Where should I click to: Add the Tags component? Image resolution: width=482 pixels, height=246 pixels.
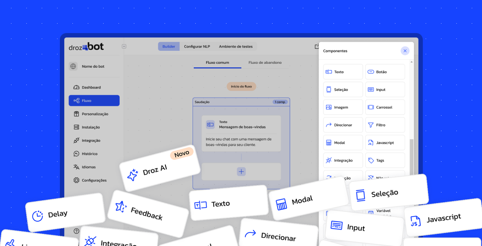[385, 160]
